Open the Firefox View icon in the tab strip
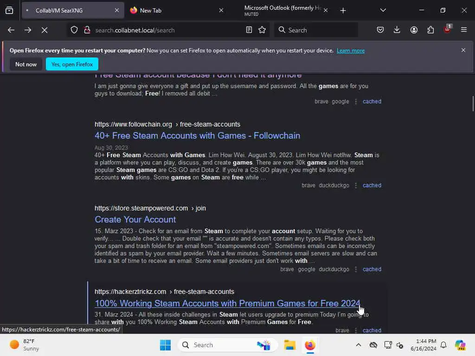Viewport: 475px width, 356px height. pyautogui.click(x=9, y=10)
